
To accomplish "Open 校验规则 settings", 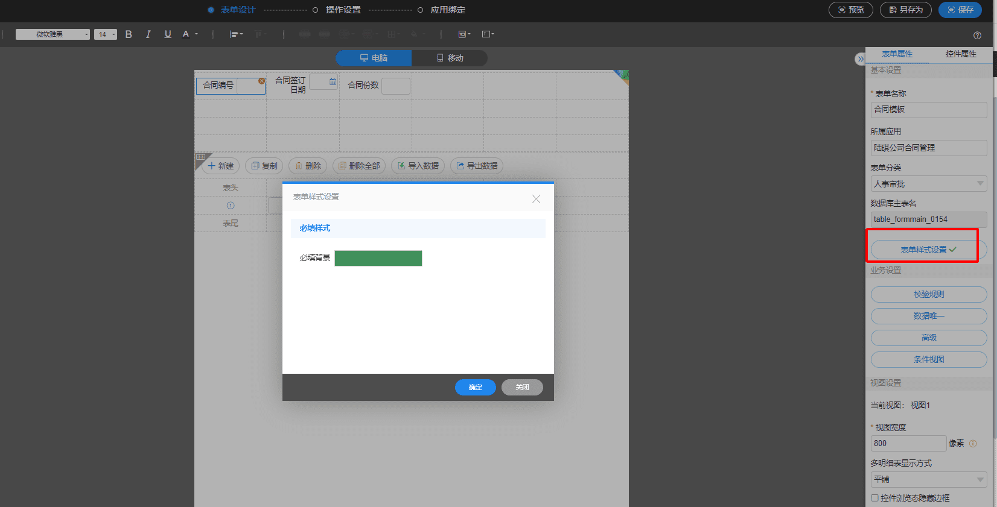I will [929, 294].
